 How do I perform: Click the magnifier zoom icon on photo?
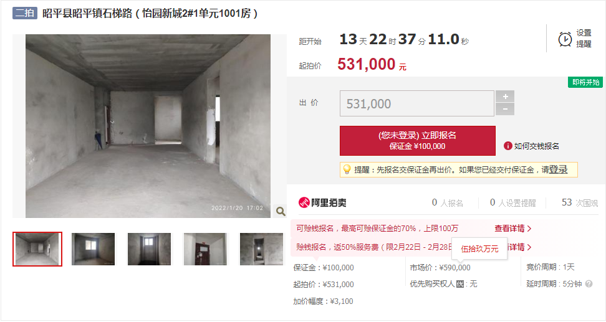[281, 211]
